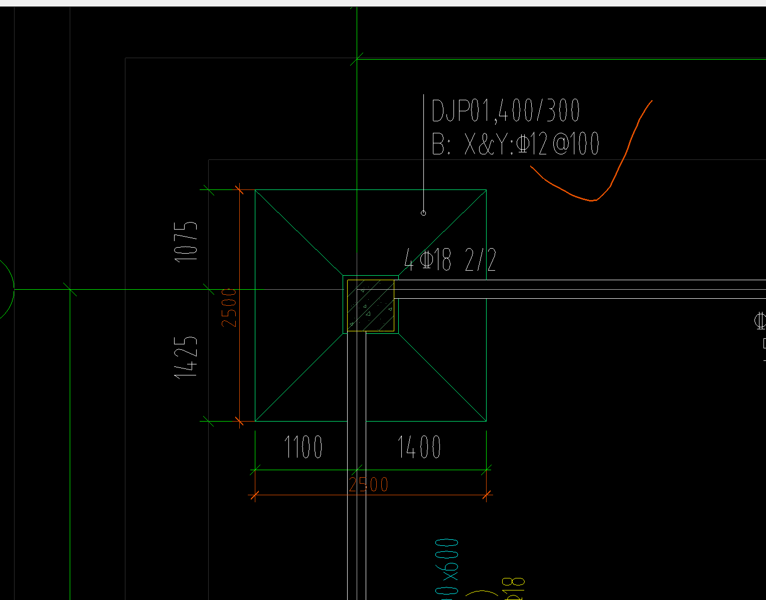Image resolution: width=766 pixels, height=600 pixels.
Task: Click the red horizontal 2500 dimension
Action: pyautogui.click(x=369, y=485)
